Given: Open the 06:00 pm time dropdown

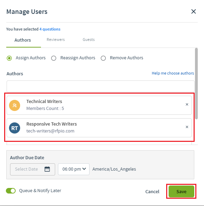Looking at the screenshot, I should coord(74,169).
